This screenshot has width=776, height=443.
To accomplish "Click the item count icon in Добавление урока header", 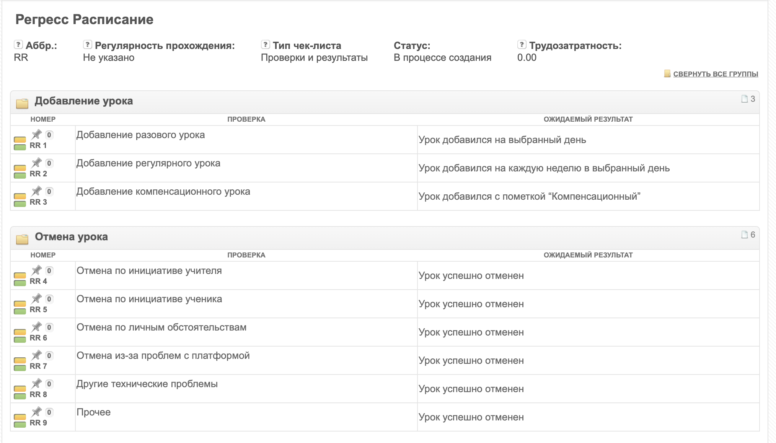I will pyautogui.click(x=744, y=99).
